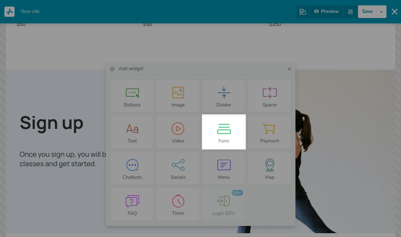
Task: Expand the Save dropdown arrow
Action: (381, 12)
